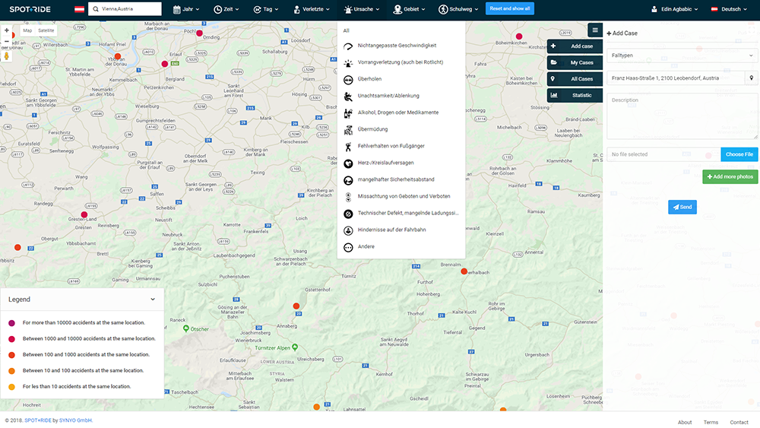Open the Falltypen dropdown
This screenshot has height=428, width=760.
click(682, 56)
